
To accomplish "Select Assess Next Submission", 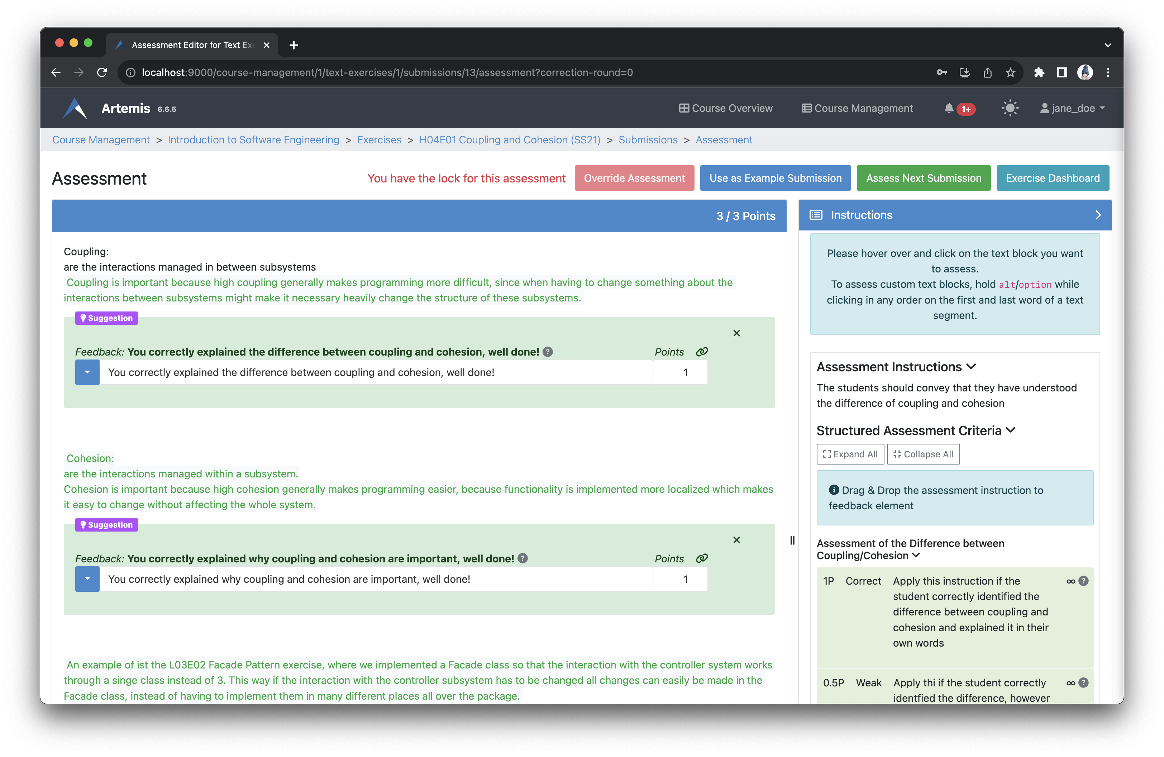I will [x=923, y=178].
